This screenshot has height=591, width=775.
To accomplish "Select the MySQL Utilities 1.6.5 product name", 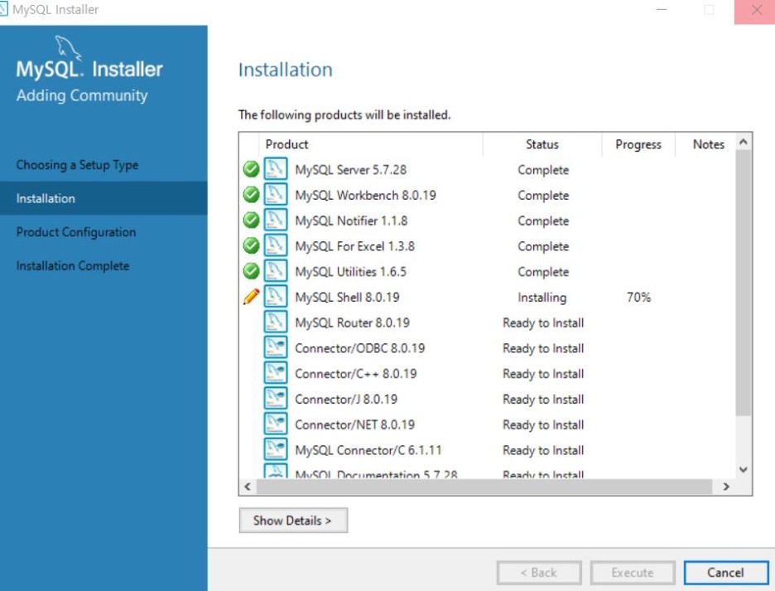I will point(350,272).
